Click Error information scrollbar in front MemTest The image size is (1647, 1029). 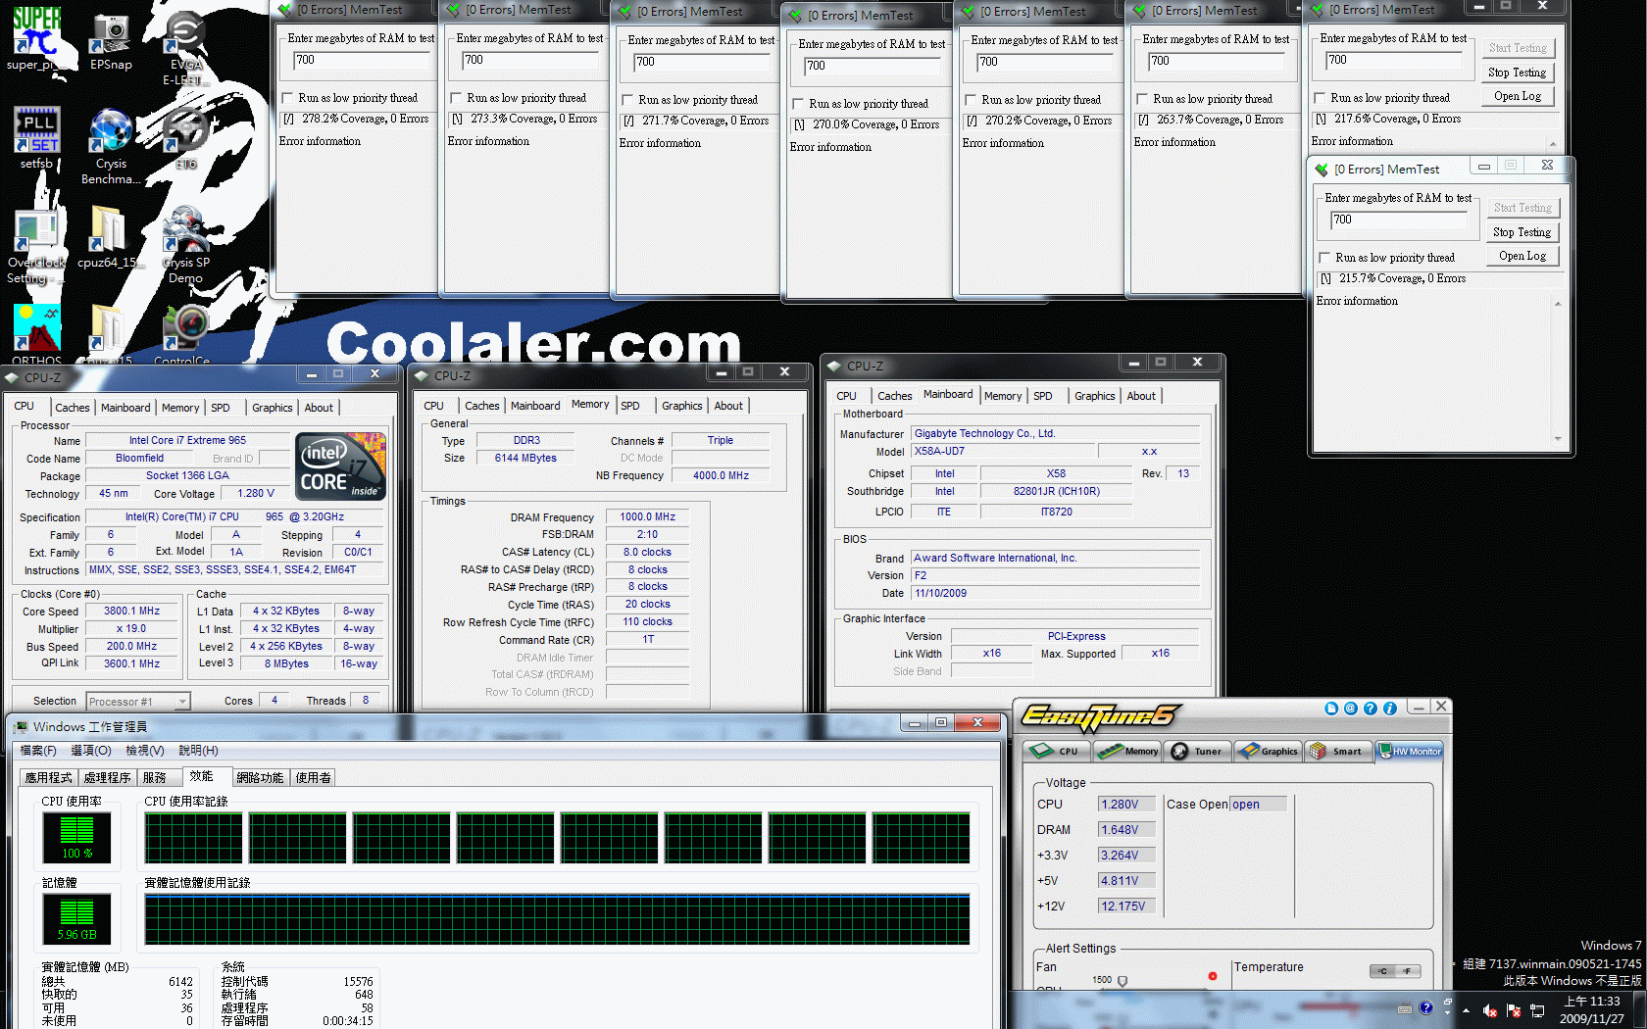(1558, 371)
